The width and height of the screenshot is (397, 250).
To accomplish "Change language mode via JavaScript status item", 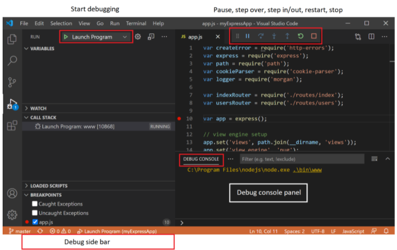I will point(353,231).
